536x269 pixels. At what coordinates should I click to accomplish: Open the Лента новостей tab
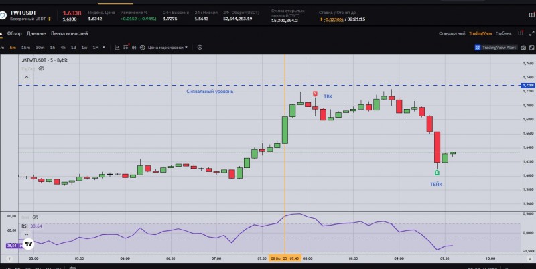(70, 33)
